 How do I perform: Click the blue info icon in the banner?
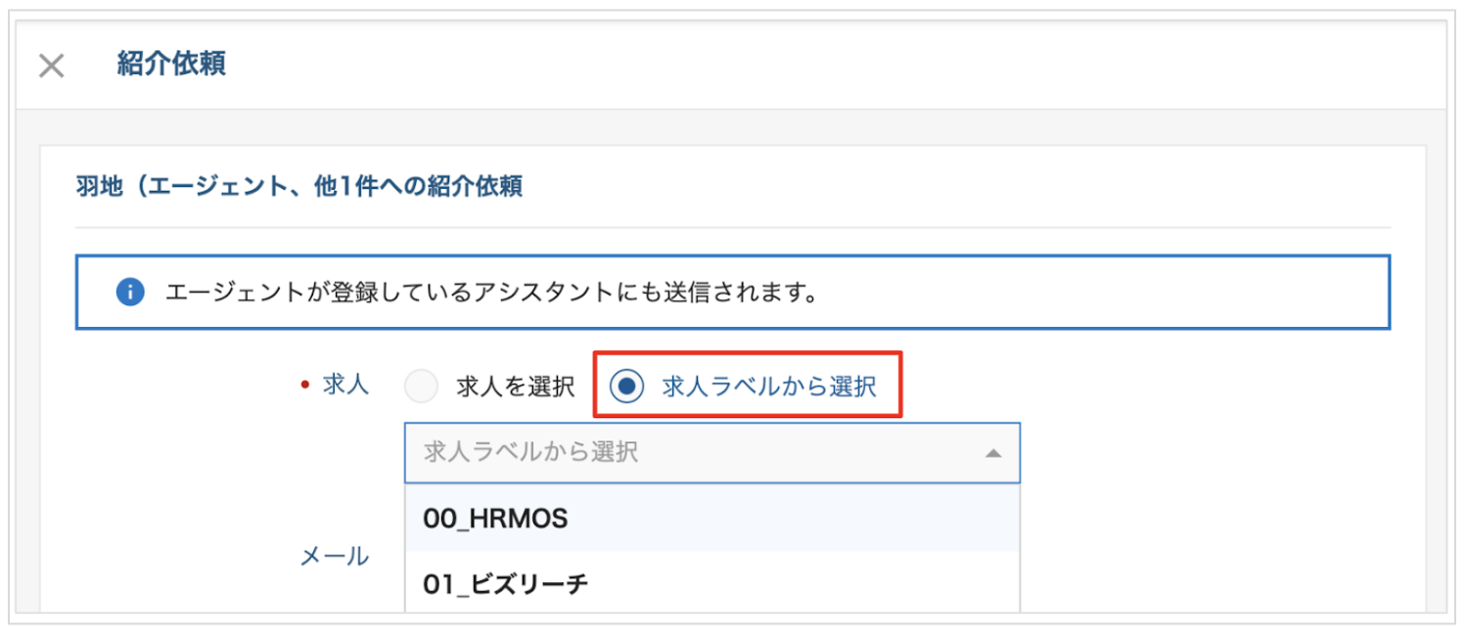130,292
